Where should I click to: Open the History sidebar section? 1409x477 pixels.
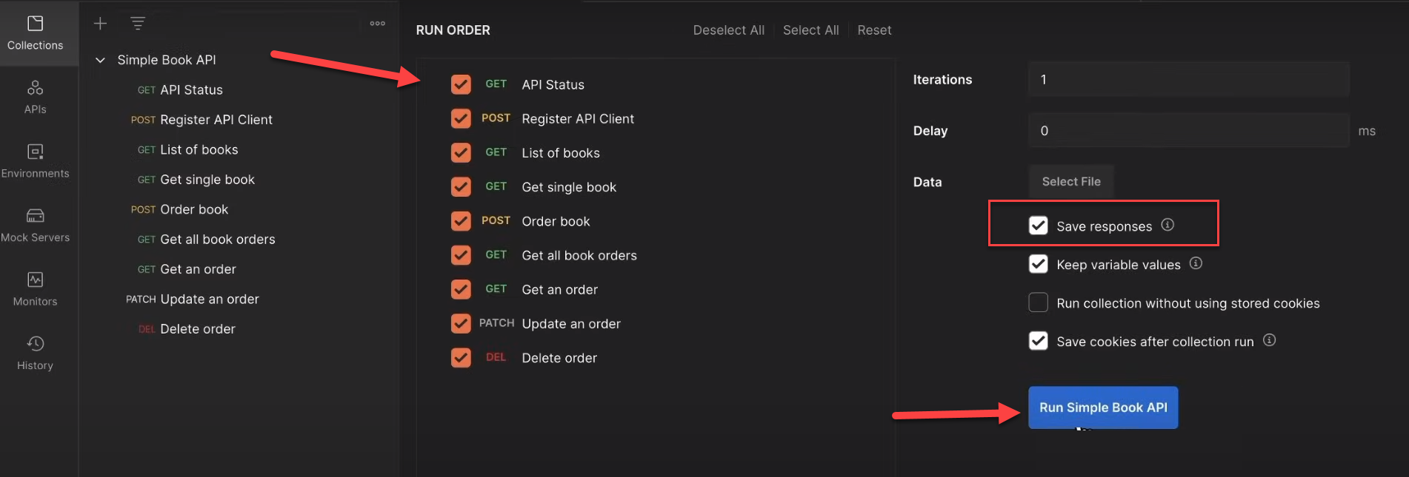pyautogui.click(x=36, y=353)
